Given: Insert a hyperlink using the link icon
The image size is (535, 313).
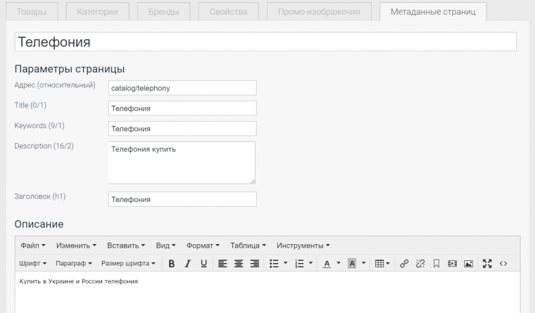Looking at the screenshot, I should [x=404, y=264].
